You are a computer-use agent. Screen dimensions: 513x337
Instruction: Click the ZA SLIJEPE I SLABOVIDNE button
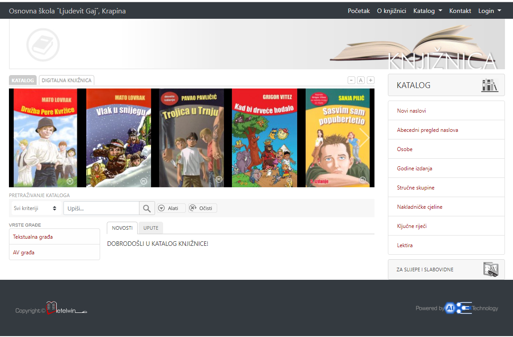point(446,270)
